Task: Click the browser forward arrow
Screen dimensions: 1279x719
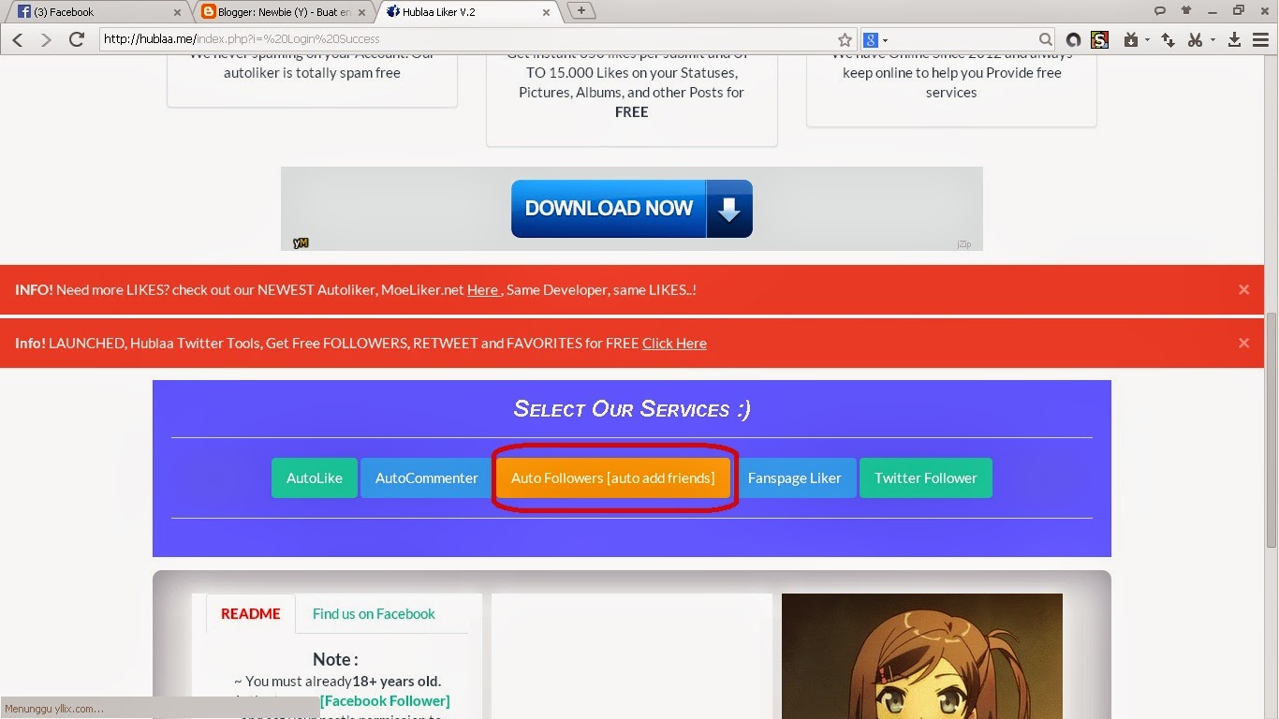Action: 46,39
